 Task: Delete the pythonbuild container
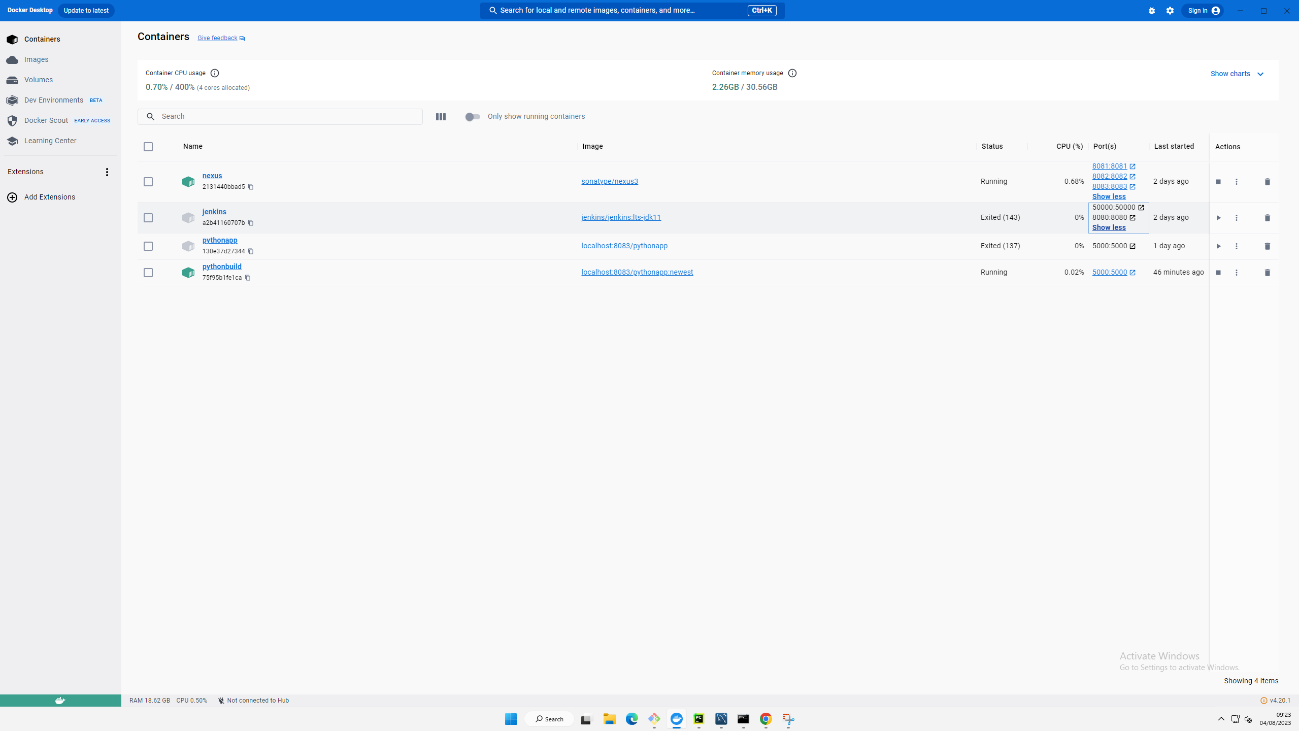[x=1267, y=273]
